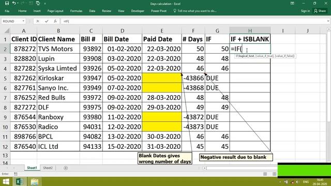Click the Bill # 94031 cell
331x186 pixels.
[91, 127]
